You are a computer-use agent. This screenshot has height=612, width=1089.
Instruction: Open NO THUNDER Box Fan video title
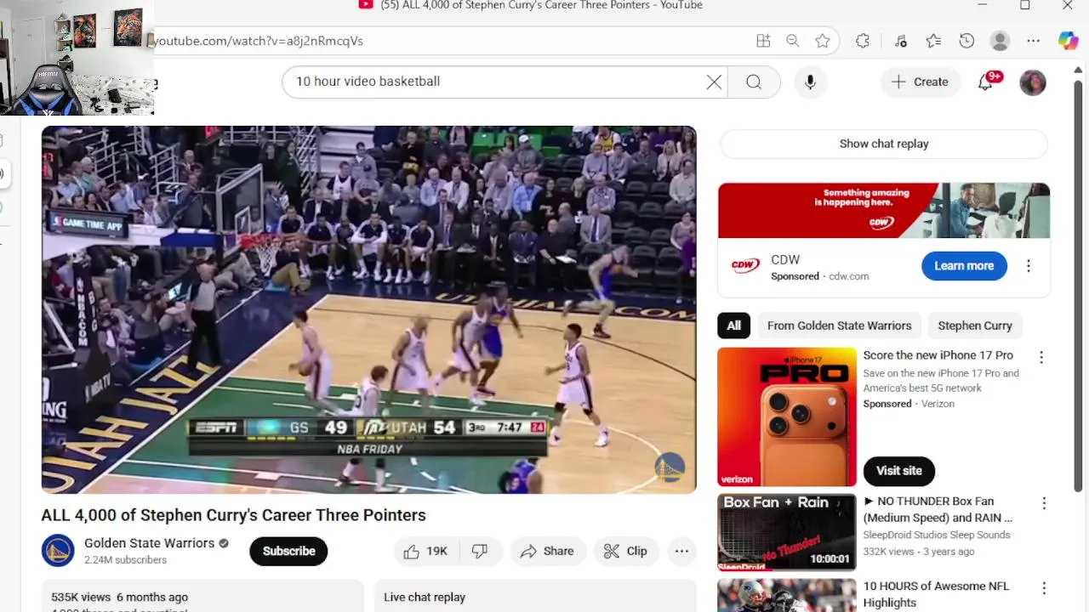click(938, 509)
